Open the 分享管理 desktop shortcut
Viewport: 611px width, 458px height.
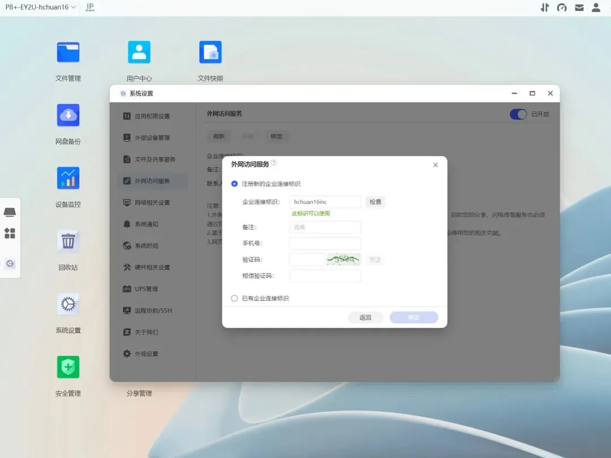pos(139,394)
